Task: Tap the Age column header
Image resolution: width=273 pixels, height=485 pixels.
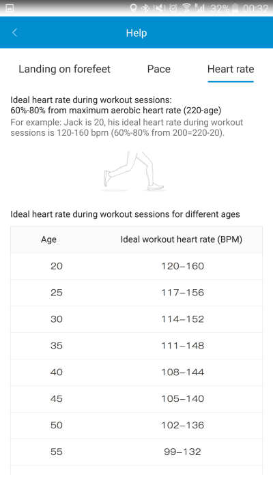Action: tap(49, 239)
